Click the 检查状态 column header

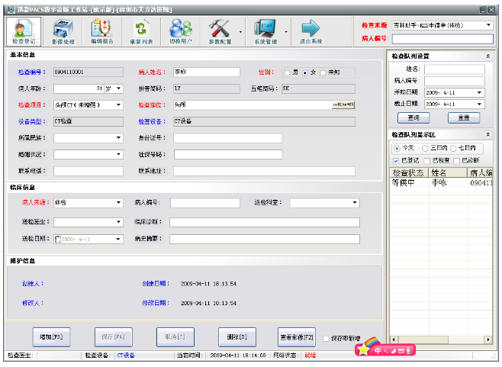pyautogui.click(x=409, y=173)
